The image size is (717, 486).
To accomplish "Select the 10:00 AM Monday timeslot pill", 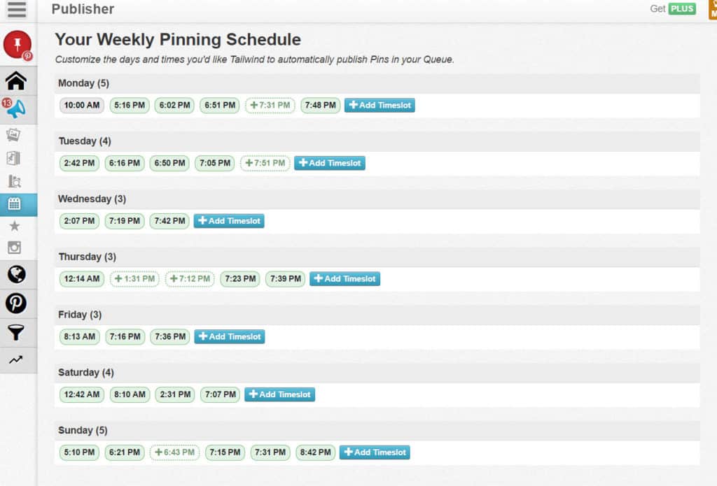I will (81, 105).
